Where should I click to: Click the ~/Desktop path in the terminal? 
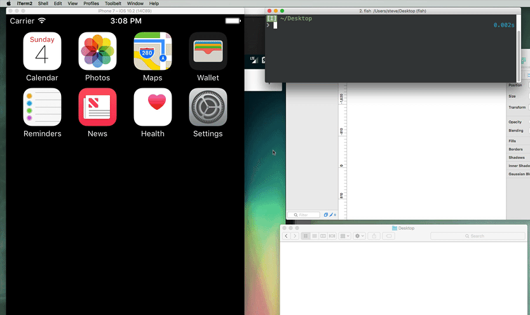(296, 18)
